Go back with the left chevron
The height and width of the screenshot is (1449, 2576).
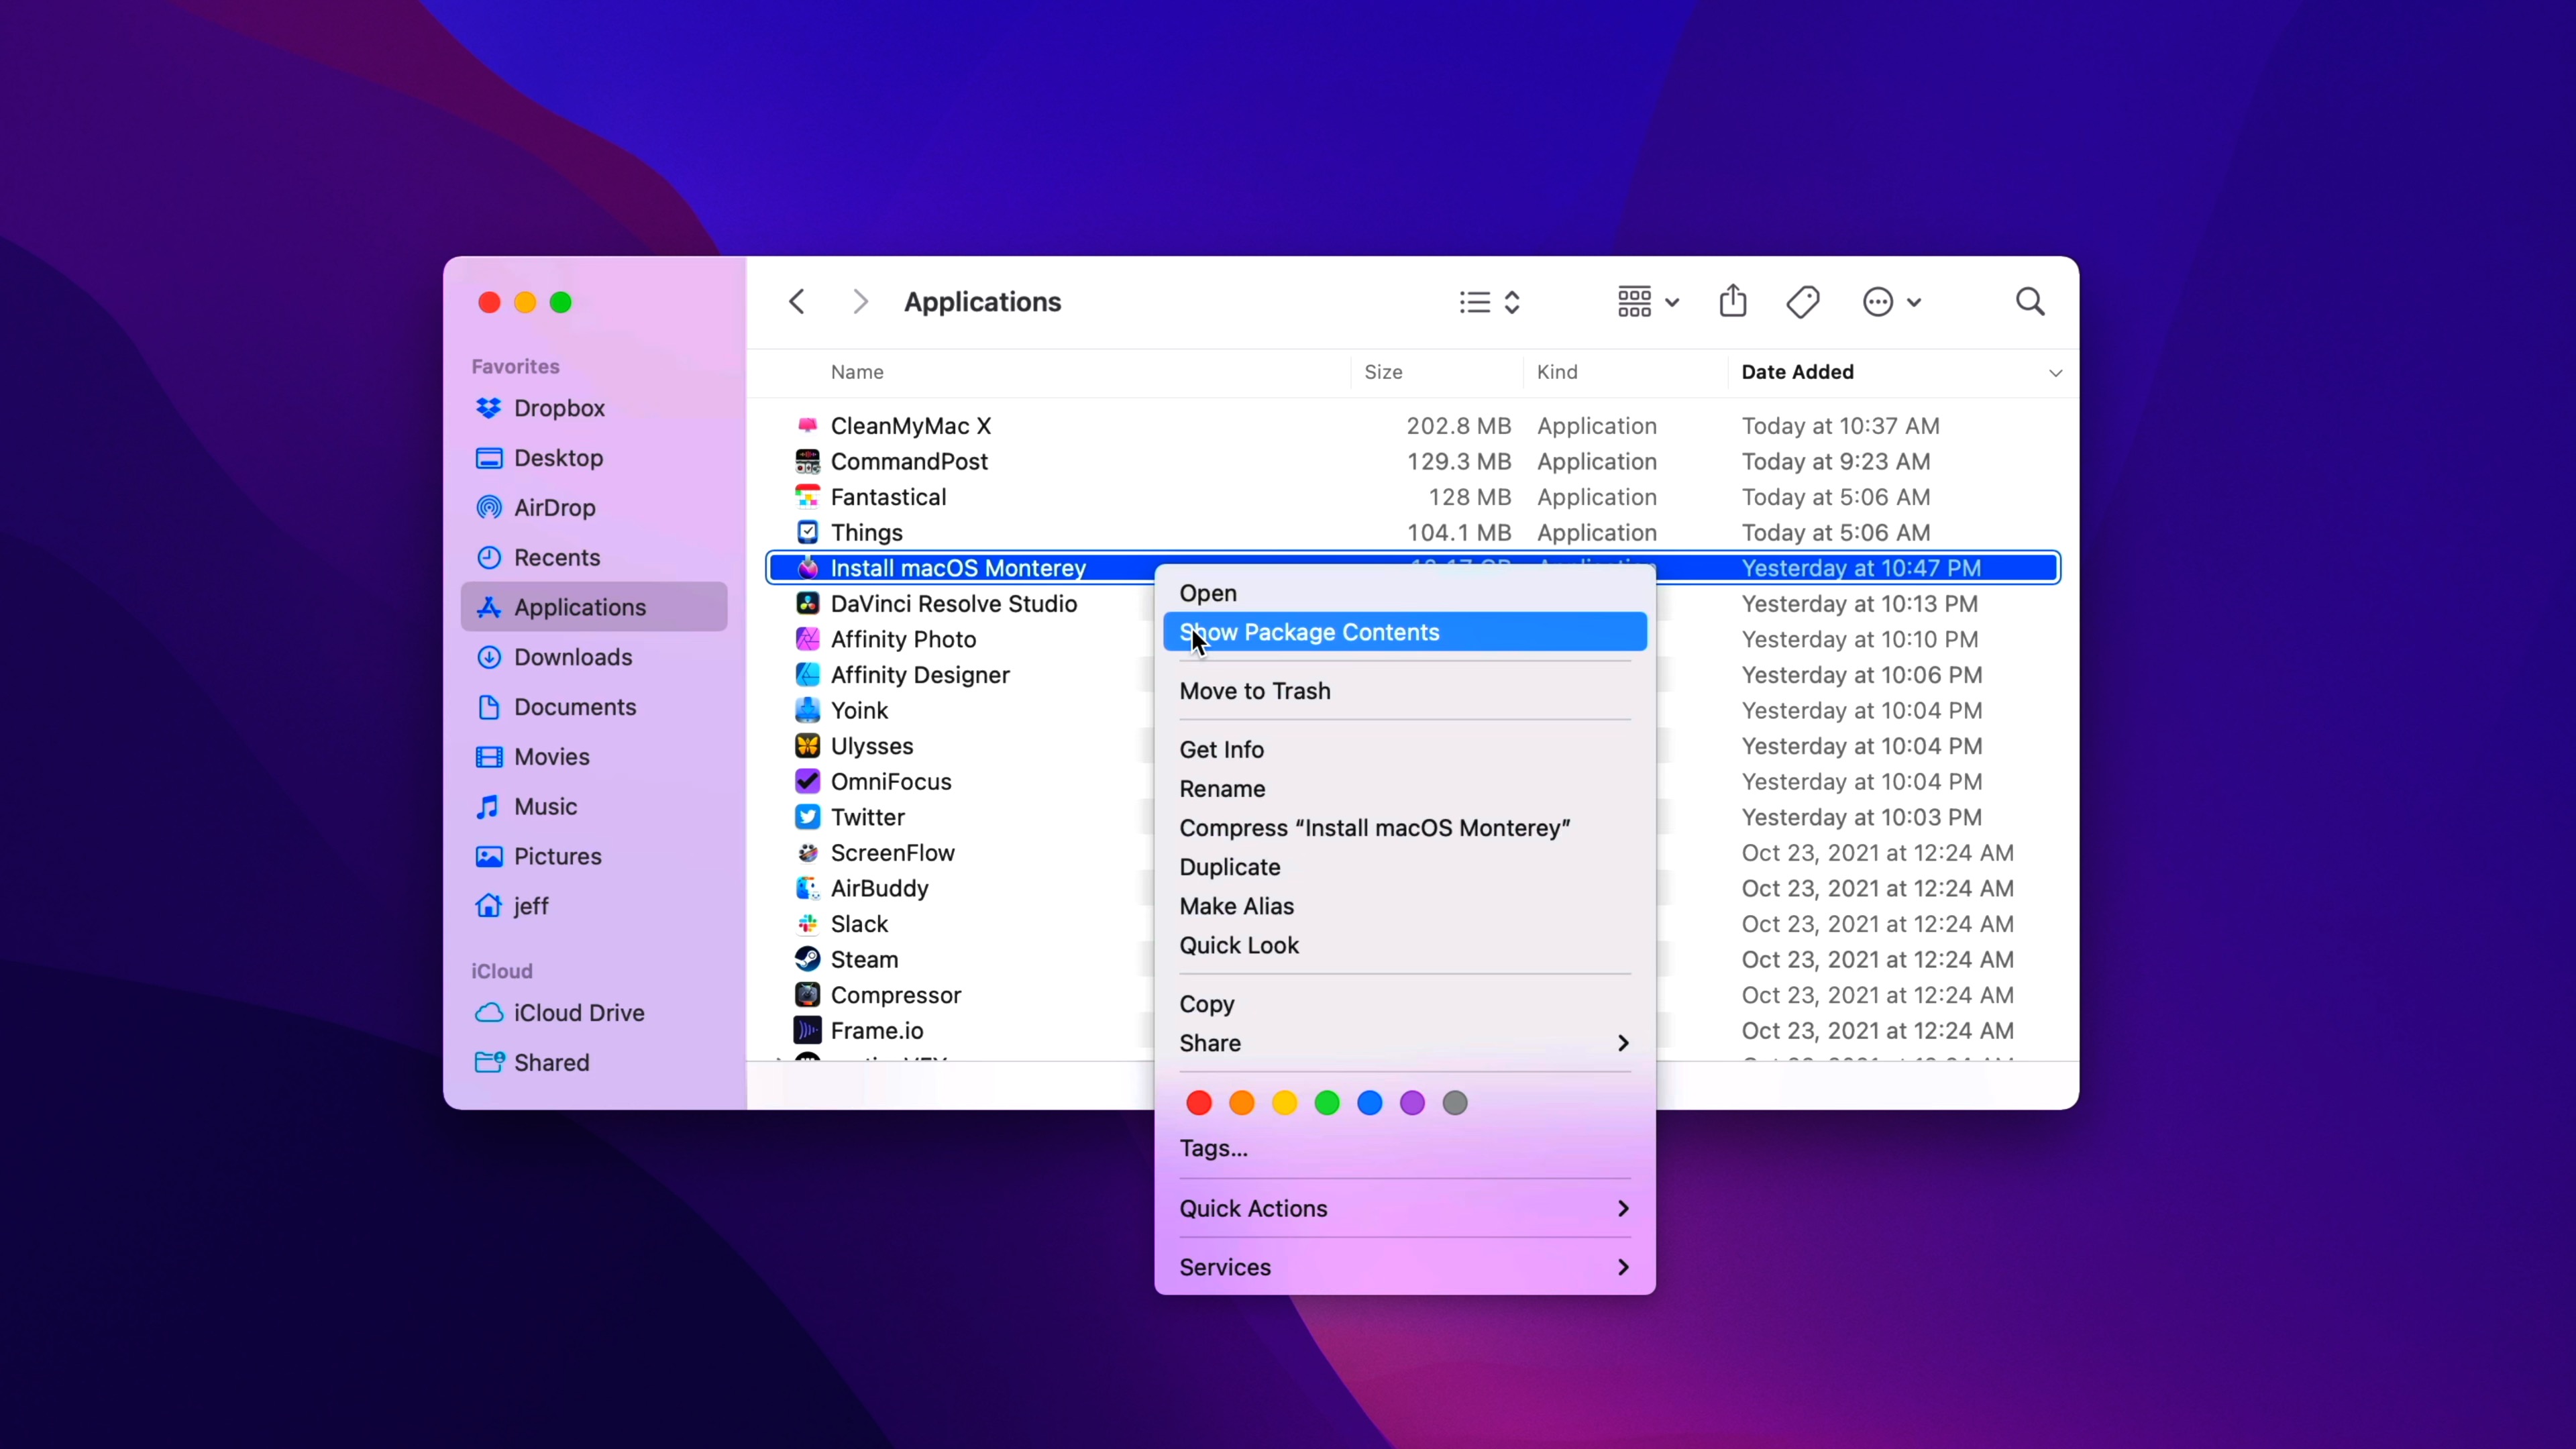point(797,302)
